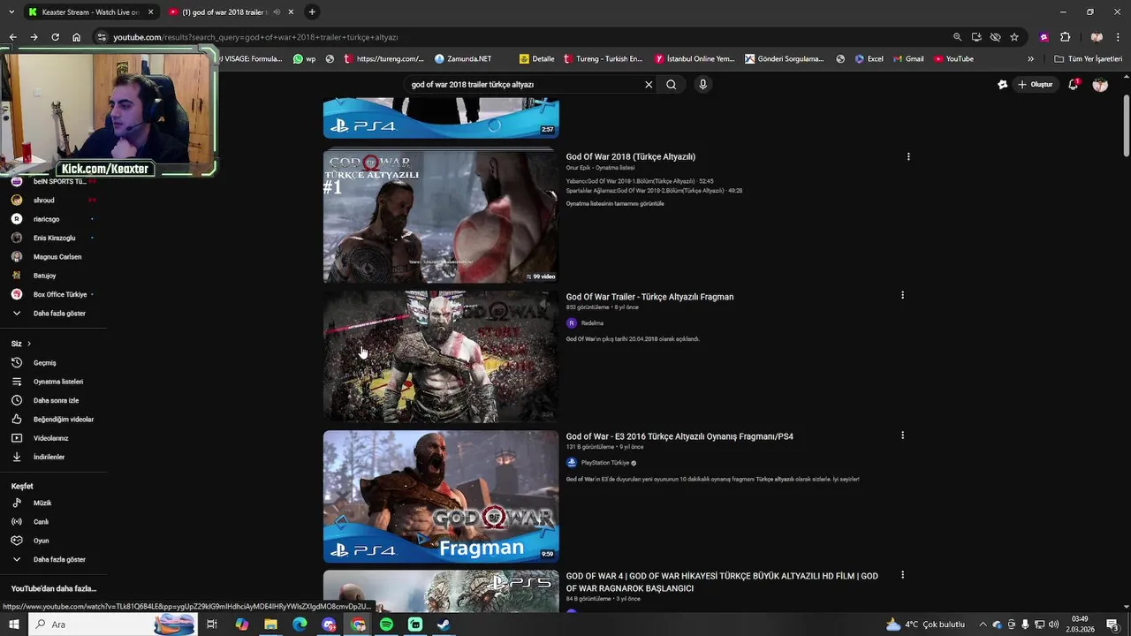Screen dimensions: 1131x636
Task: Open the wp WhatsApp bookmark
Action: (x=304, y=59)
